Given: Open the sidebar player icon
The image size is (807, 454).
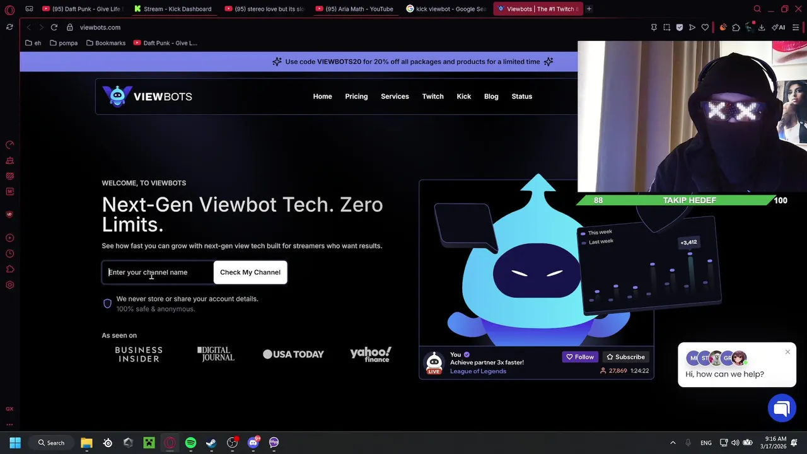Looking at the screenshot, I should 9,238.
